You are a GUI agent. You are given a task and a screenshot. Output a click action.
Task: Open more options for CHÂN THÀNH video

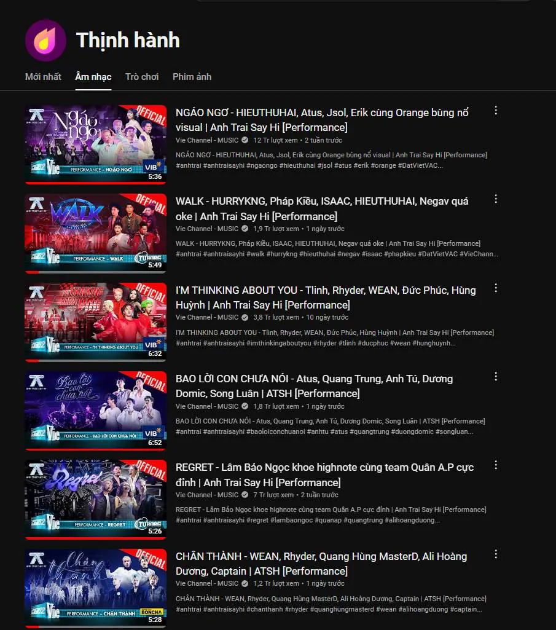(x=496, y=554)
